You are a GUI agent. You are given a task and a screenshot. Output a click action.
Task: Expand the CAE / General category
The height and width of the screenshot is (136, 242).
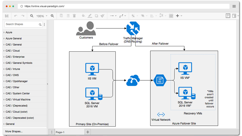pos(25,45)
